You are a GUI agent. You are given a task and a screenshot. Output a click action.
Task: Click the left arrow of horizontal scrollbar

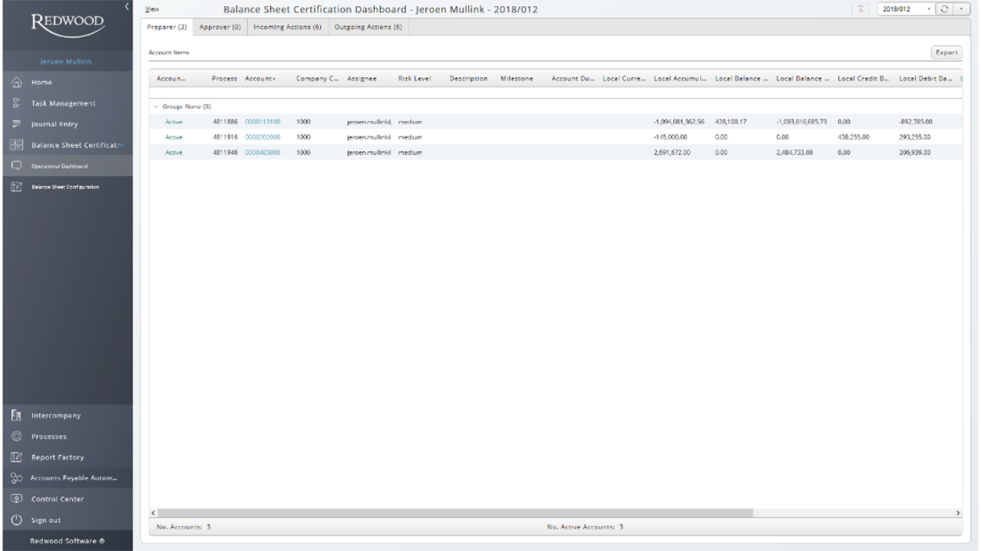152,512
